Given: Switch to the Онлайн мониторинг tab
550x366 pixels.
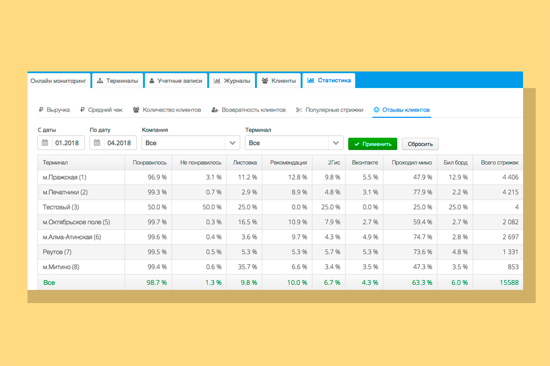Looking at the screenshot, I should [x=58, y=81].
